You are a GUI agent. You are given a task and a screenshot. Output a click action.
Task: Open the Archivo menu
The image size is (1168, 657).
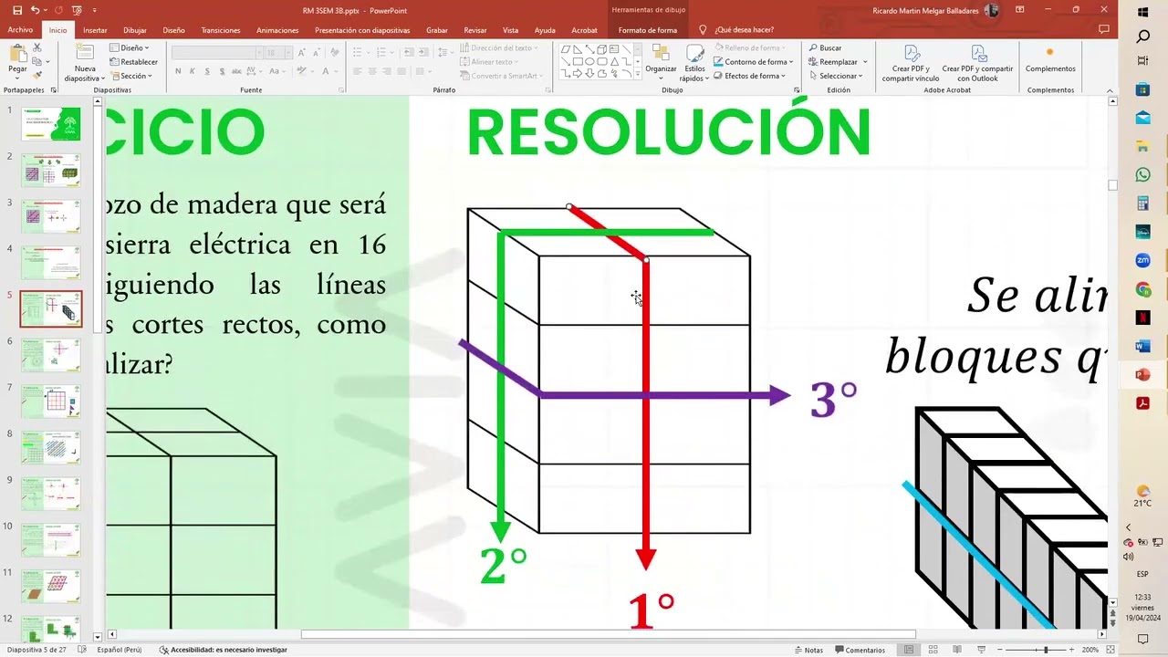(x=20, y=30)
